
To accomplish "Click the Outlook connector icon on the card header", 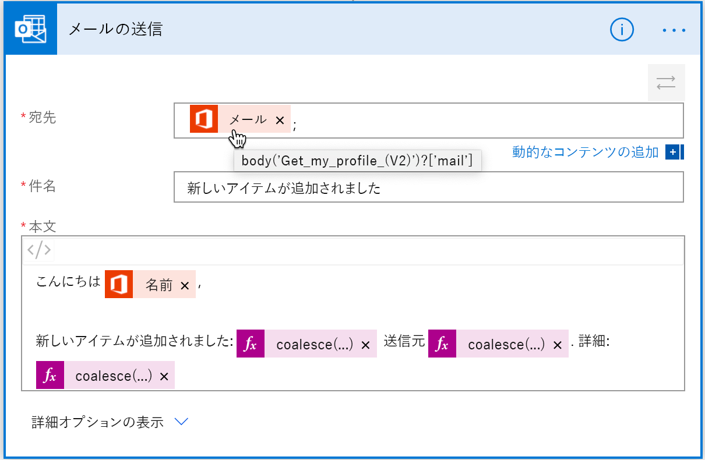I will pos(30,30).
